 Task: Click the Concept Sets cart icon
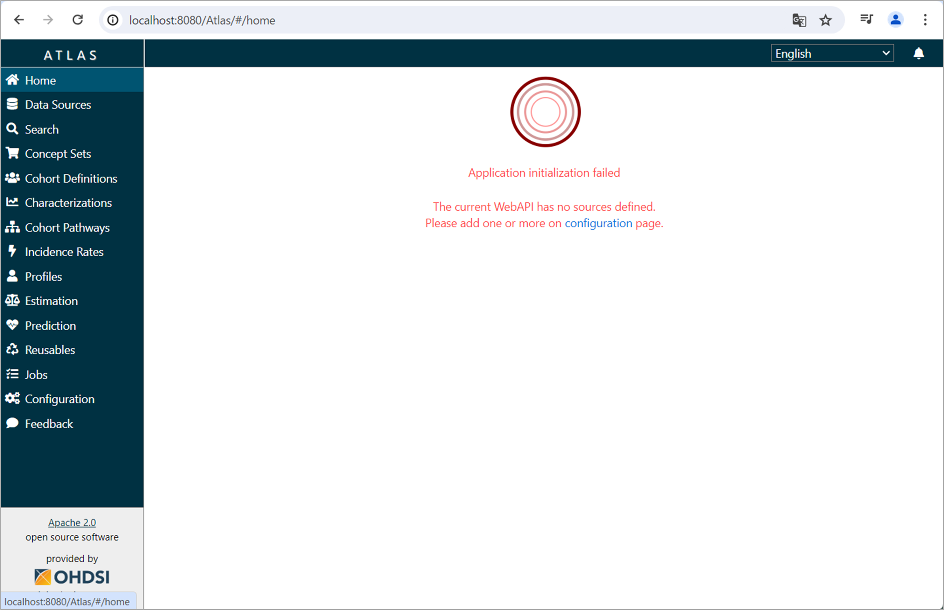13,153
